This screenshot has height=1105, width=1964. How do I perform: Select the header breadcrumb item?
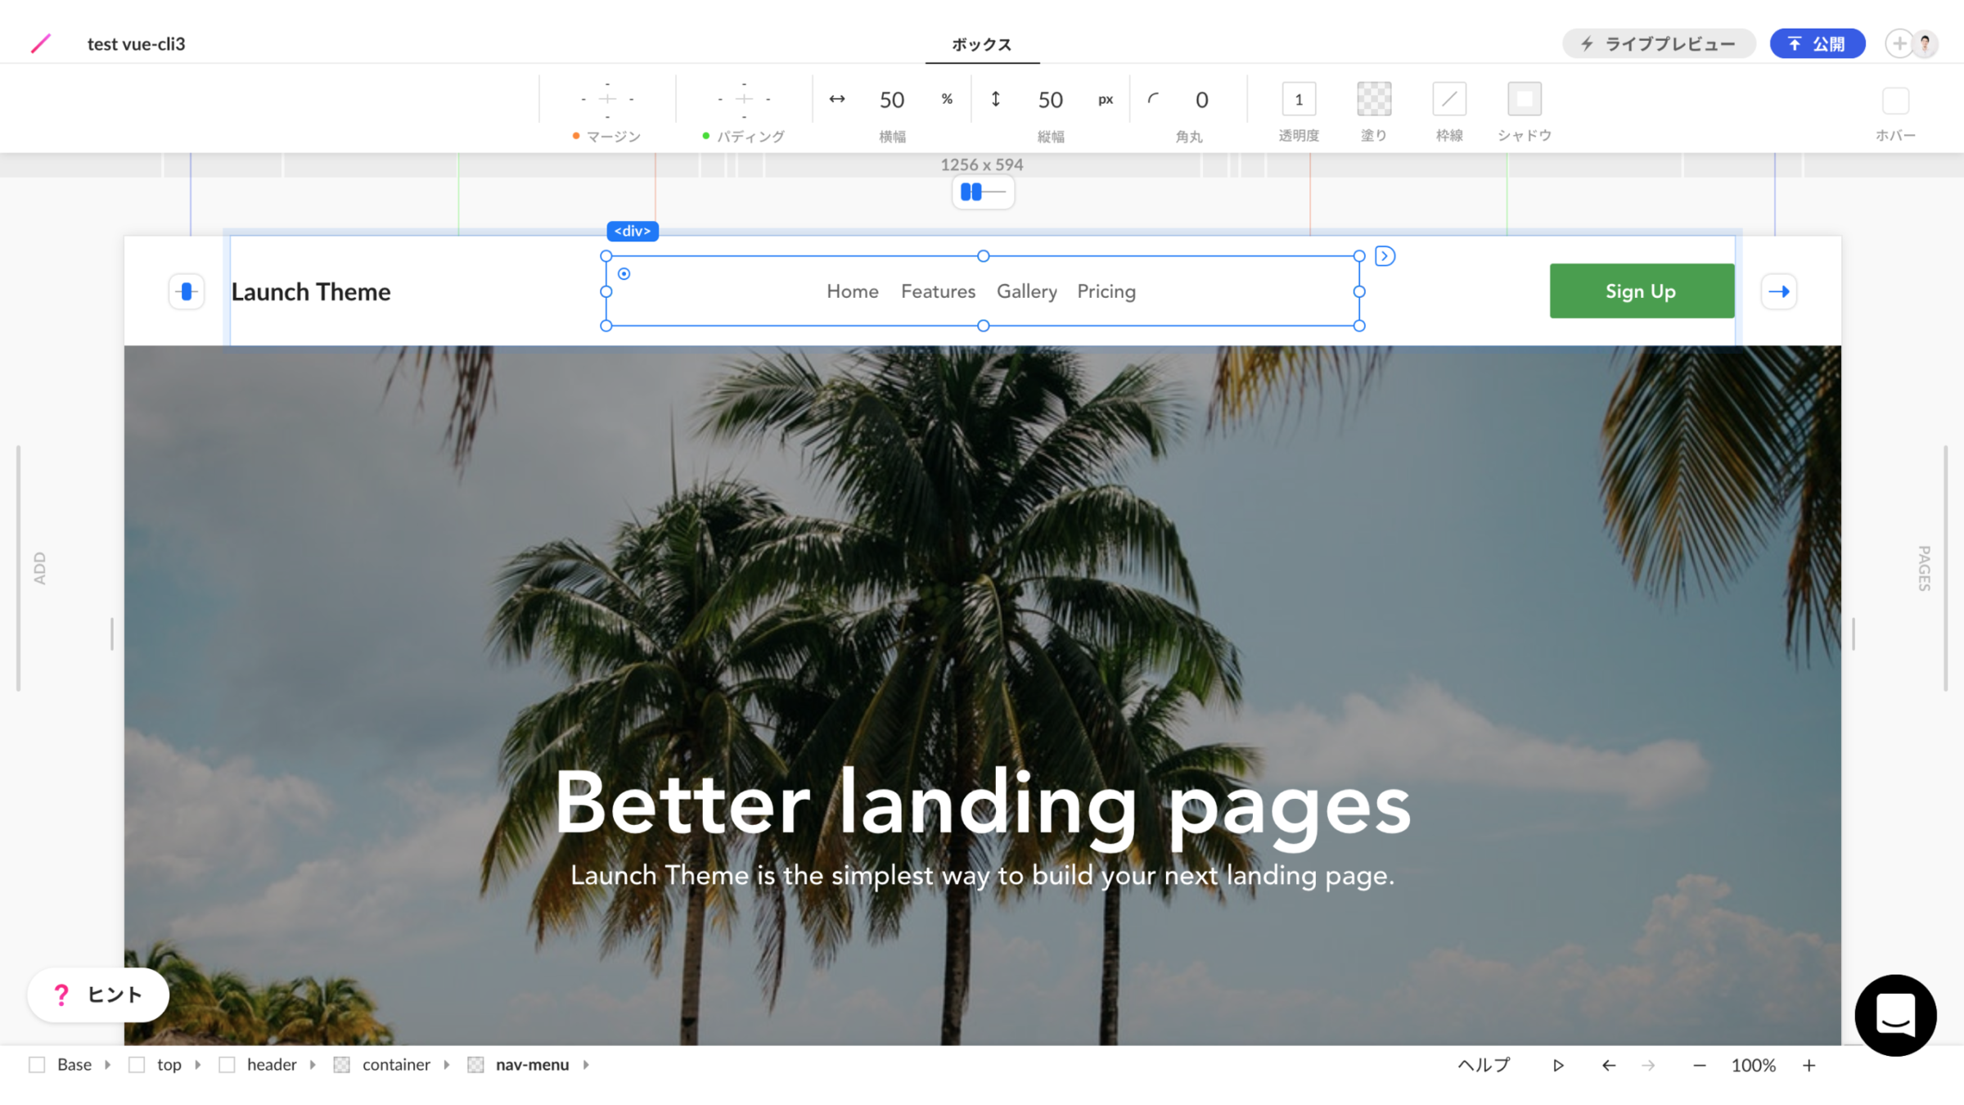click(x=272, y=1064)
